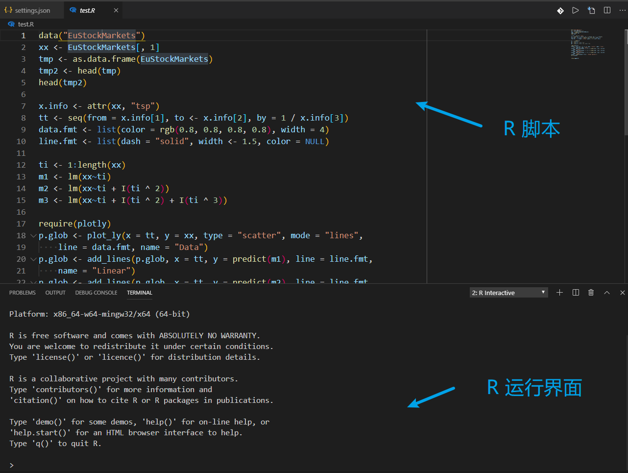Viewport: 628px width, 473px height.
Task: Click the editor vertical scrollbar
Action: click(x=626, y=82)
